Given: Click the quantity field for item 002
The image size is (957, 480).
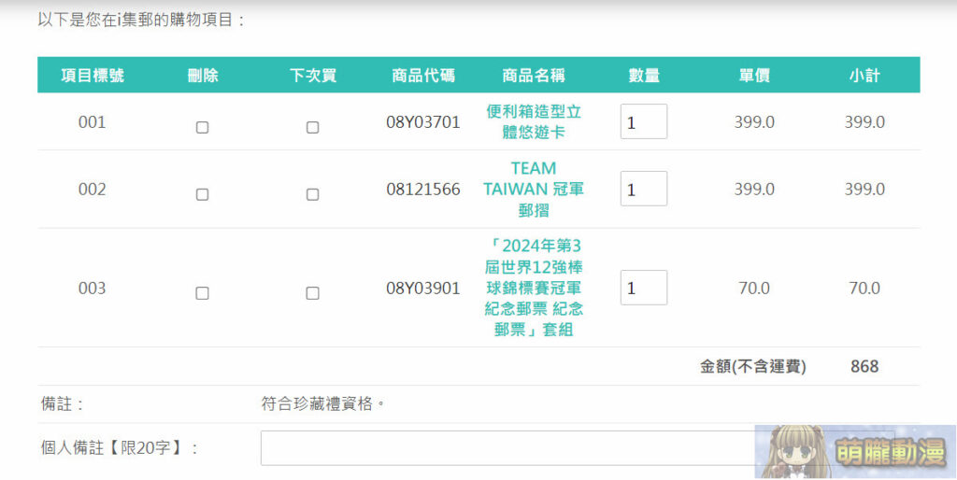Looking at the screenshot, I should (643, 190).
